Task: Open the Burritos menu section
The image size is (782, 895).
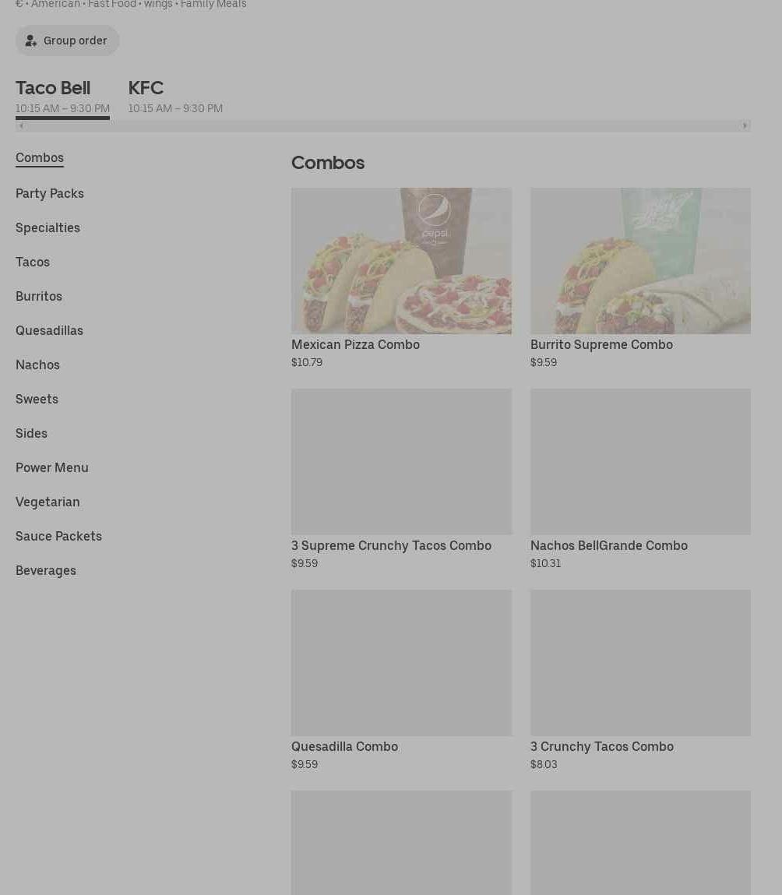Action: click(x=39, y=296)
